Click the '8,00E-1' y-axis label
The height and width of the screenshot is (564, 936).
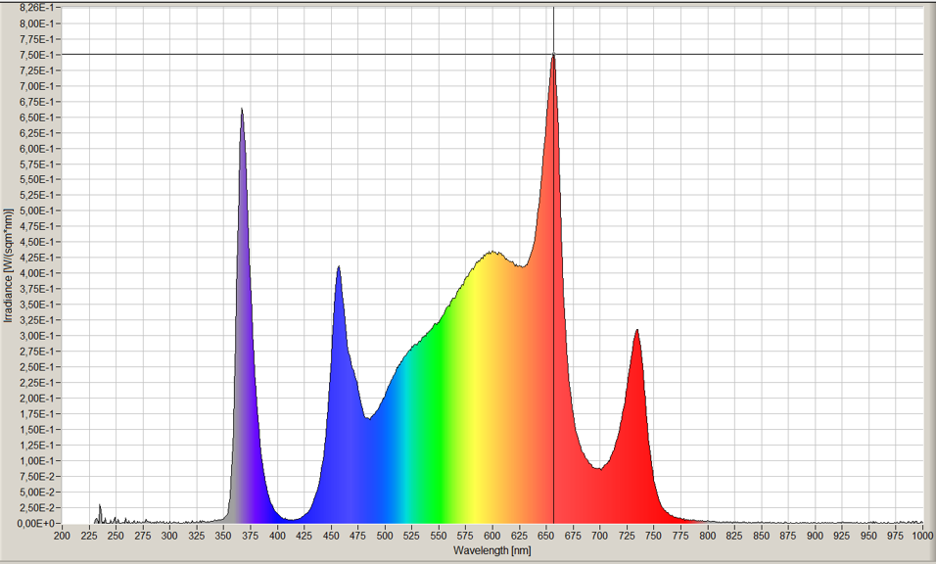(36, 23)
